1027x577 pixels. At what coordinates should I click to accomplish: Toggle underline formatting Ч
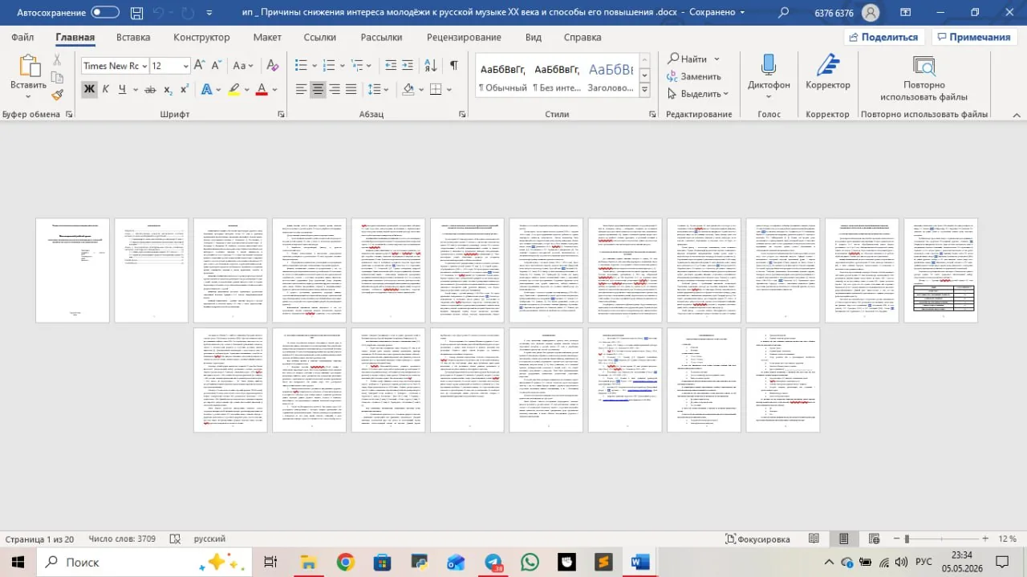[x=122, y=89]
